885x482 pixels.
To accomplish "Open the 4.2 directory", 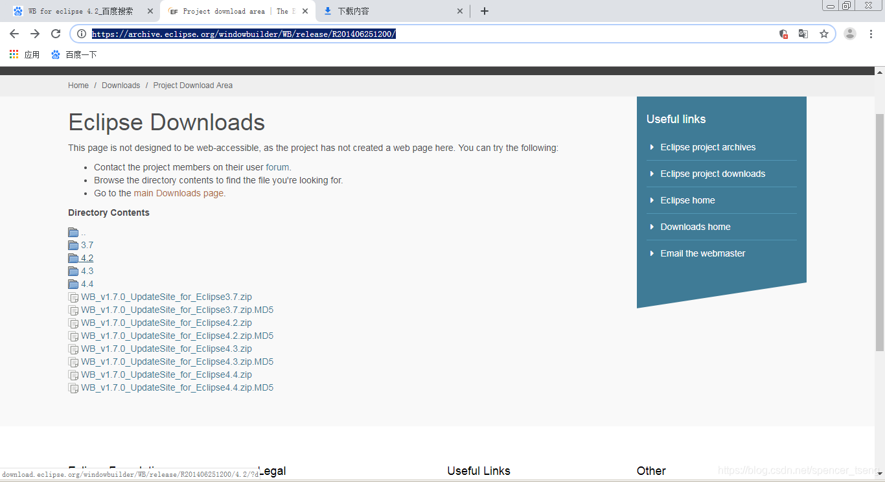I will [87, 258].
